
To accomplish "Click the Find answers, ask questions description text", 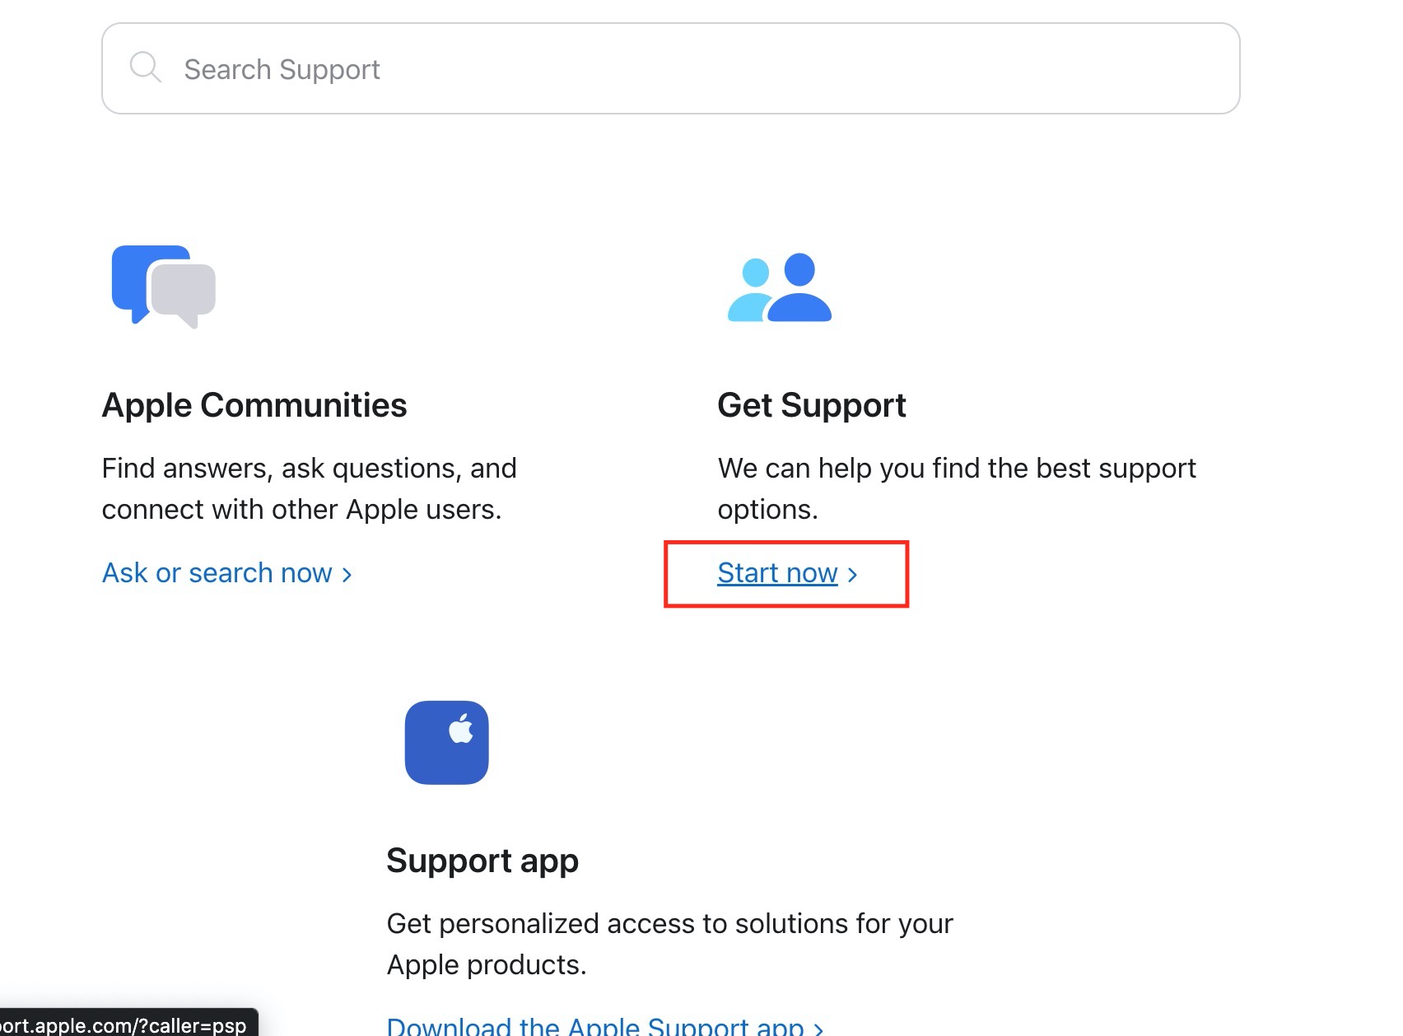I will pyautogui.click(x=309, y=488).
